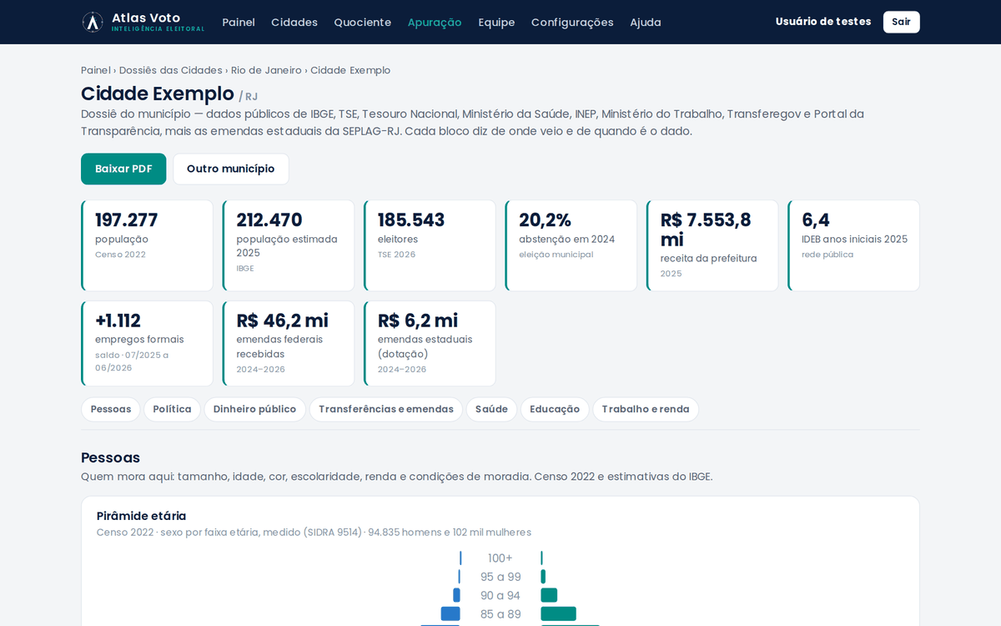1001x626 pixels.
Task: Click the Sair button
Action: click(x=901, y=22)
